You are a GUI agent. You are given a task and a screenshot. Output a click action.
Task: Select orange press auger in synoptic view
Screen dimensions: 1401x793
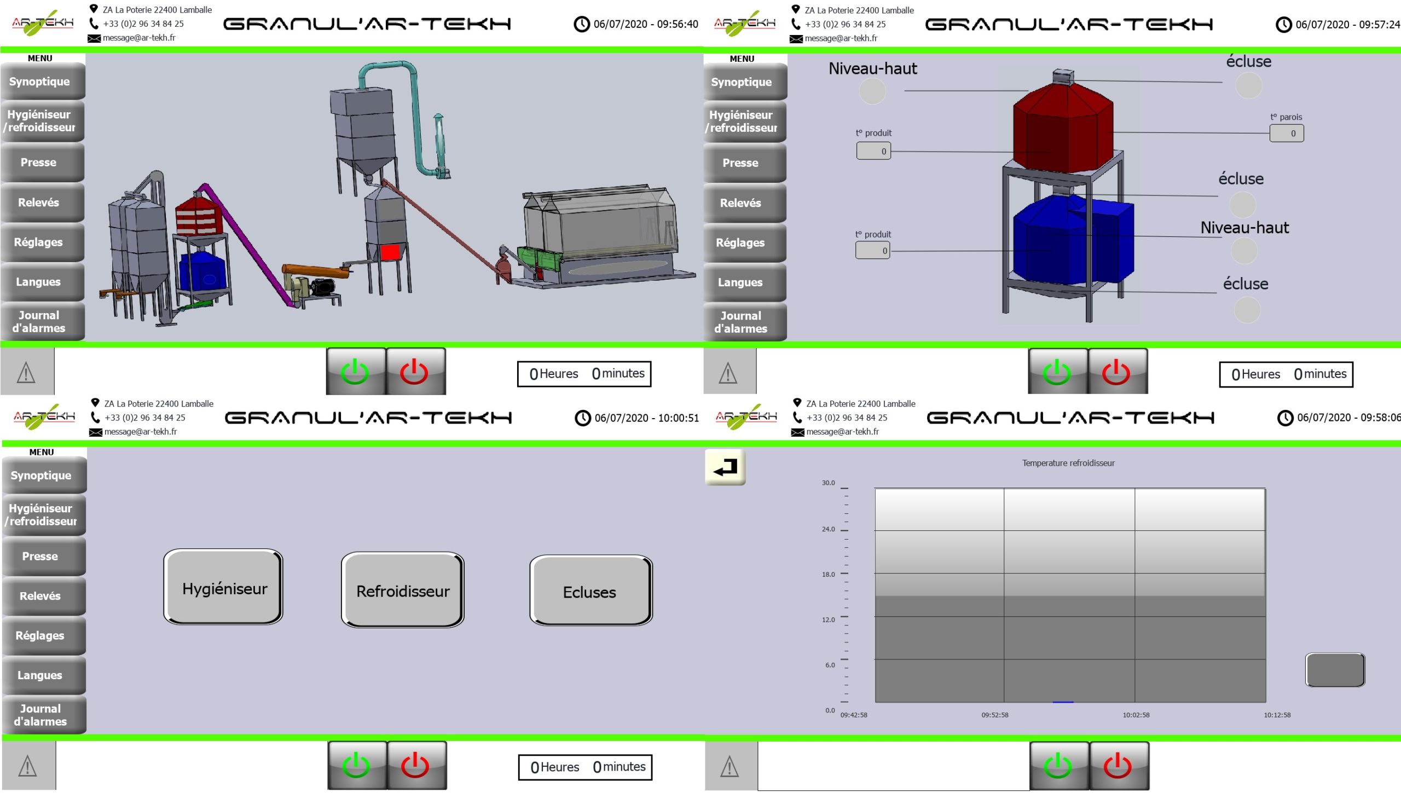click(316, 270)
